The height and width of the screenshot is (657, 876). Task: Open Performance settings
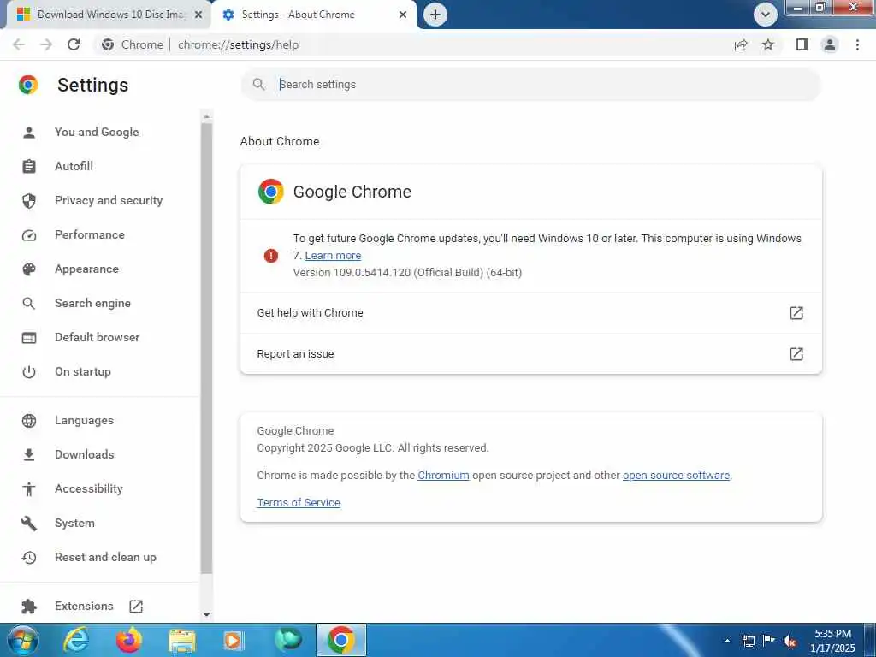[x=89, y=234]
